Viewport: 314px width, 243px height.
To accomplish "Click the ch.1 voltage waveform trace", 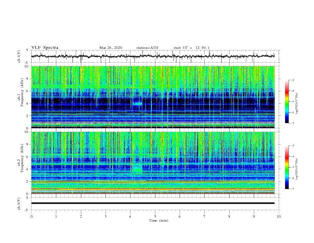I will [x=153, y=56].
